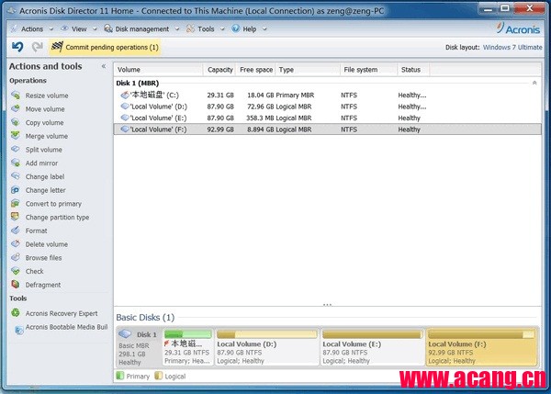Select the C: partition block in disk map
The height and width of the screenshot is (394, 551).
point(188,347)
